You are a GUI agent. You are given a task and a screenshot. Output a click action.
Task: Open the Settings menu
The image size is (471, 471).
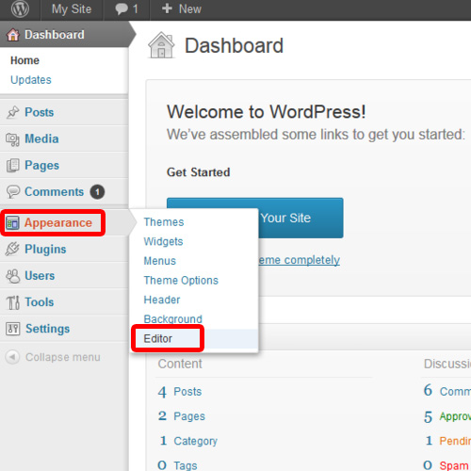[48, 329]
